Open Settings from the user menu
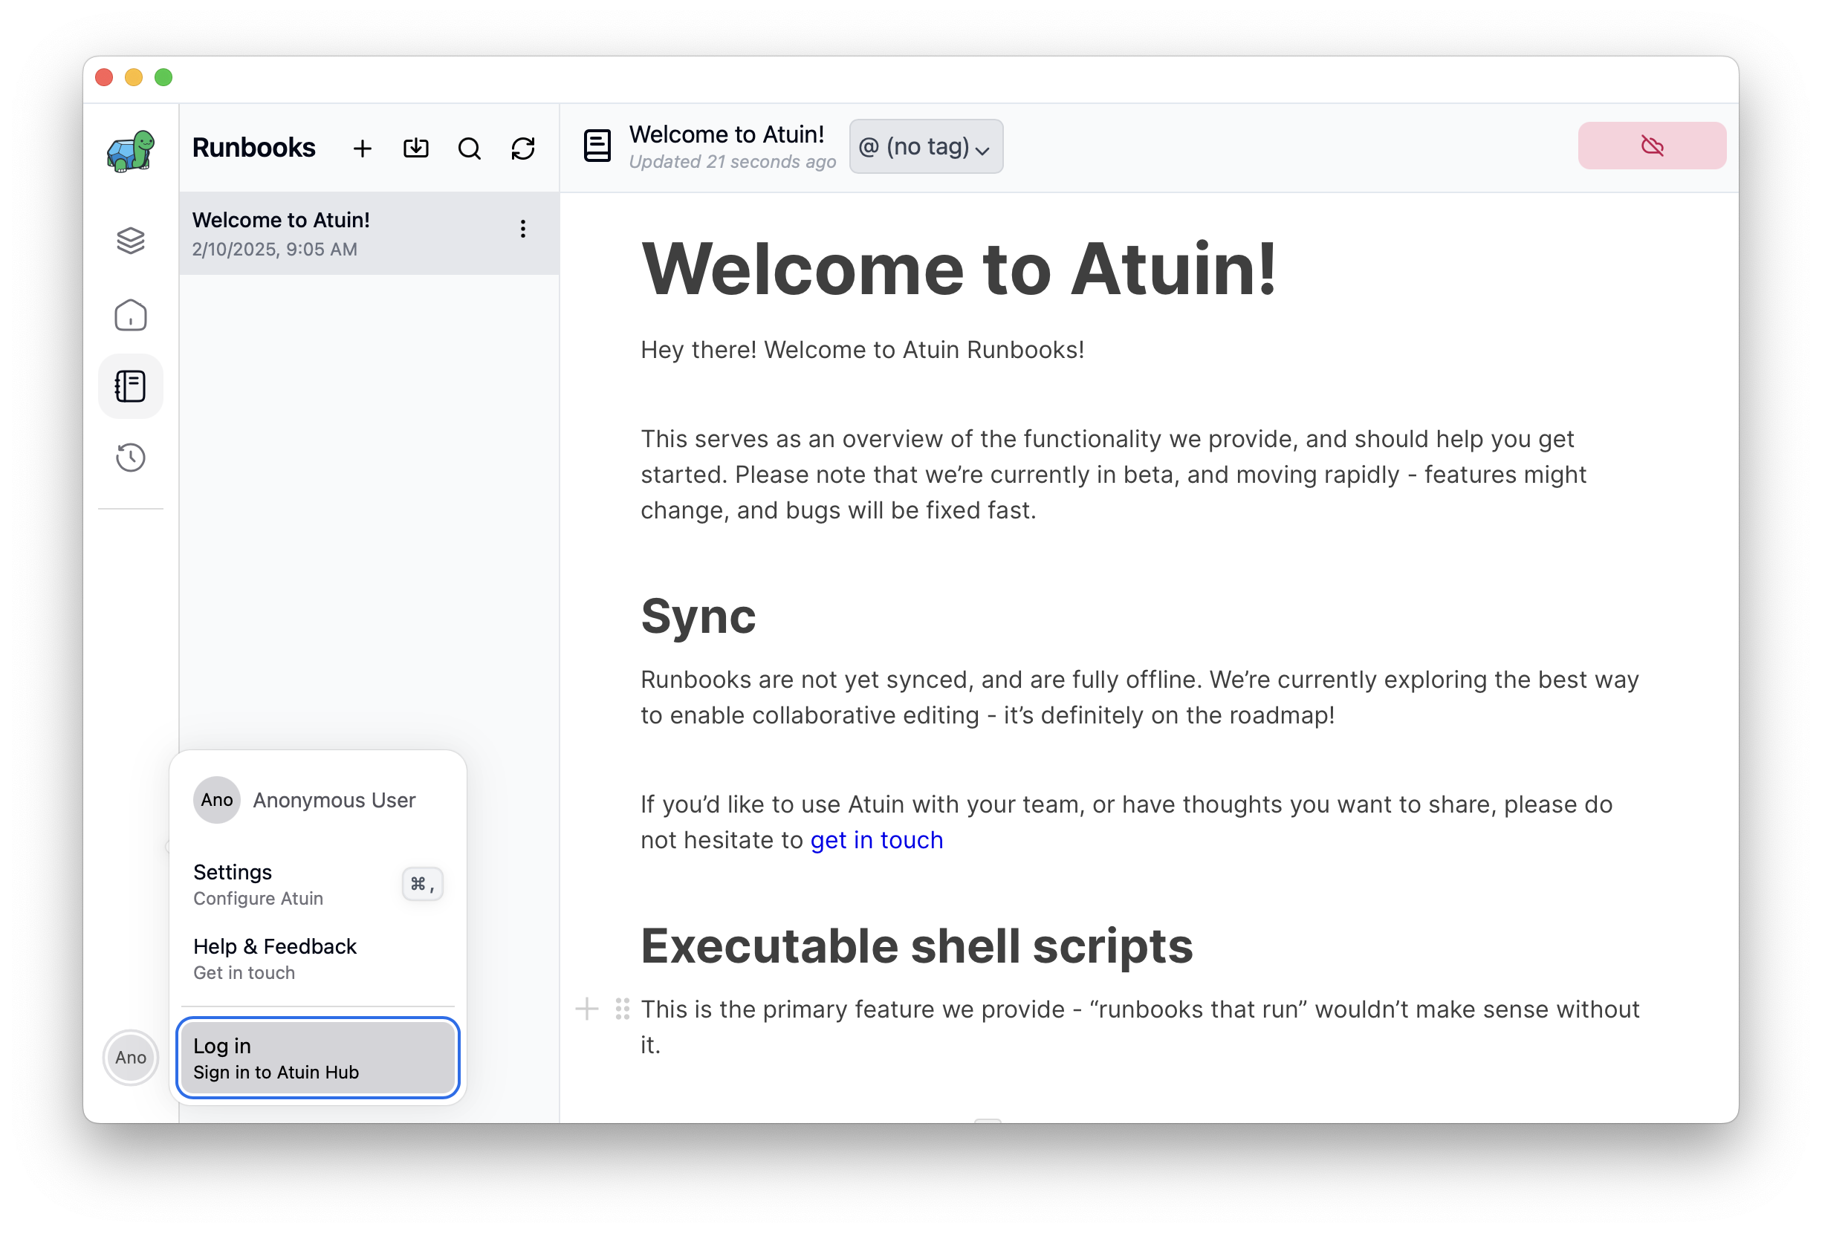Screen dimensions: 1822x1233 (318, 884)
